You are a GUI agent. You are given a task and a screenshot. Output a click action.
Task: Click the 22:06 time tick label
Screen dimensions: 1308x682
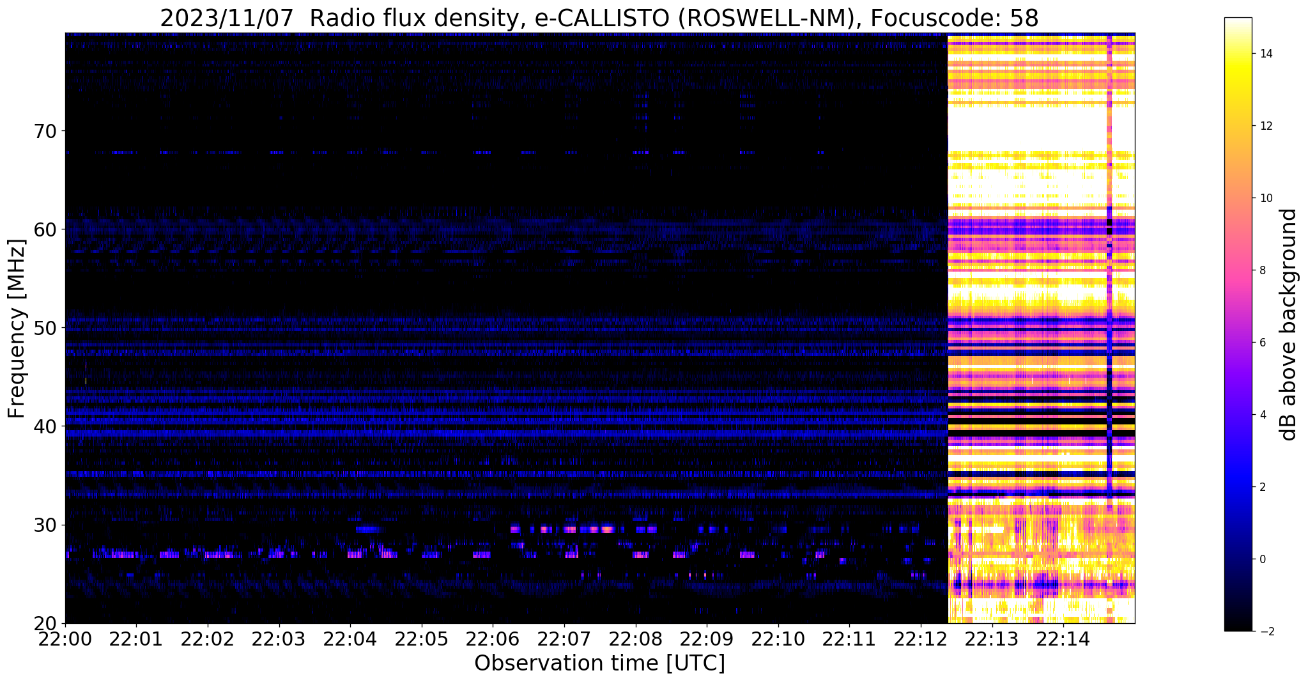coord(493,639)
